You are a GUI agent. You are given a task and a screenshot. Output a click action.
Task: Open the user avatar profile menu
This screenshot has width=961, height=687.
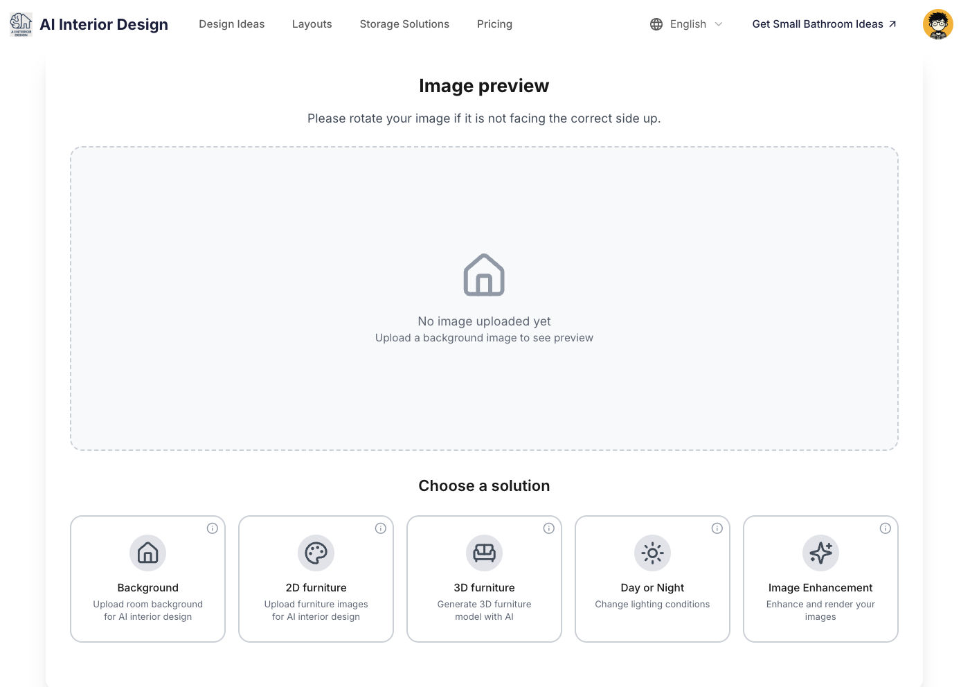[x=937, y=24]
